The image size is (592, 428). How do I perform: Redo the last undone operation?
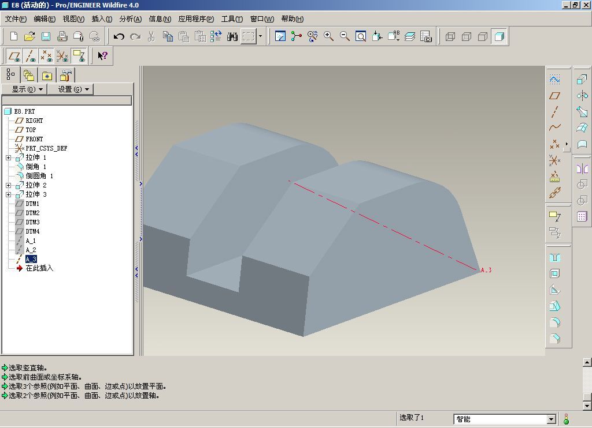pos(135,36)
